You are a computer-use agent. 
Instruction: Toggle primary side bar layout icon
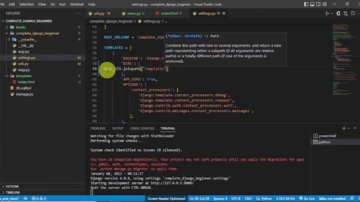[306, 4]
